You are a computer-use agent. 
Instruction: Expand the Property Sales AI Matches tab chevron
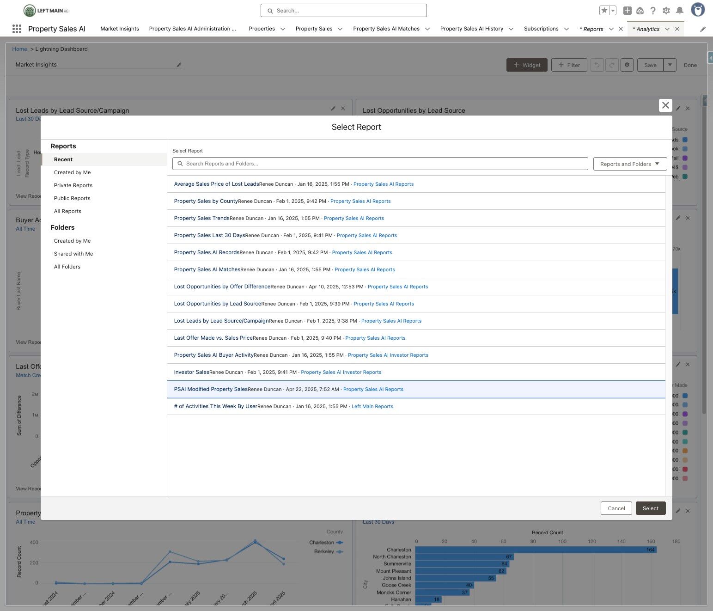click(427, 29)
